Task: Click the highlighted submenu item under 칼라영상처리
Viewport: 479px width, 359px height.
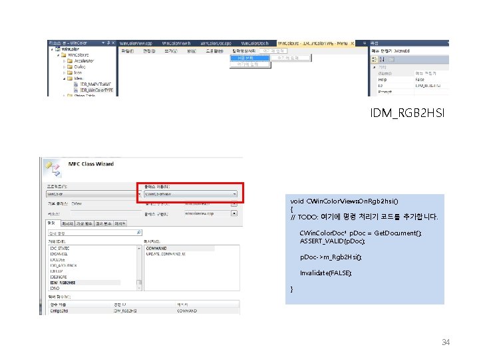Action: 249,58
